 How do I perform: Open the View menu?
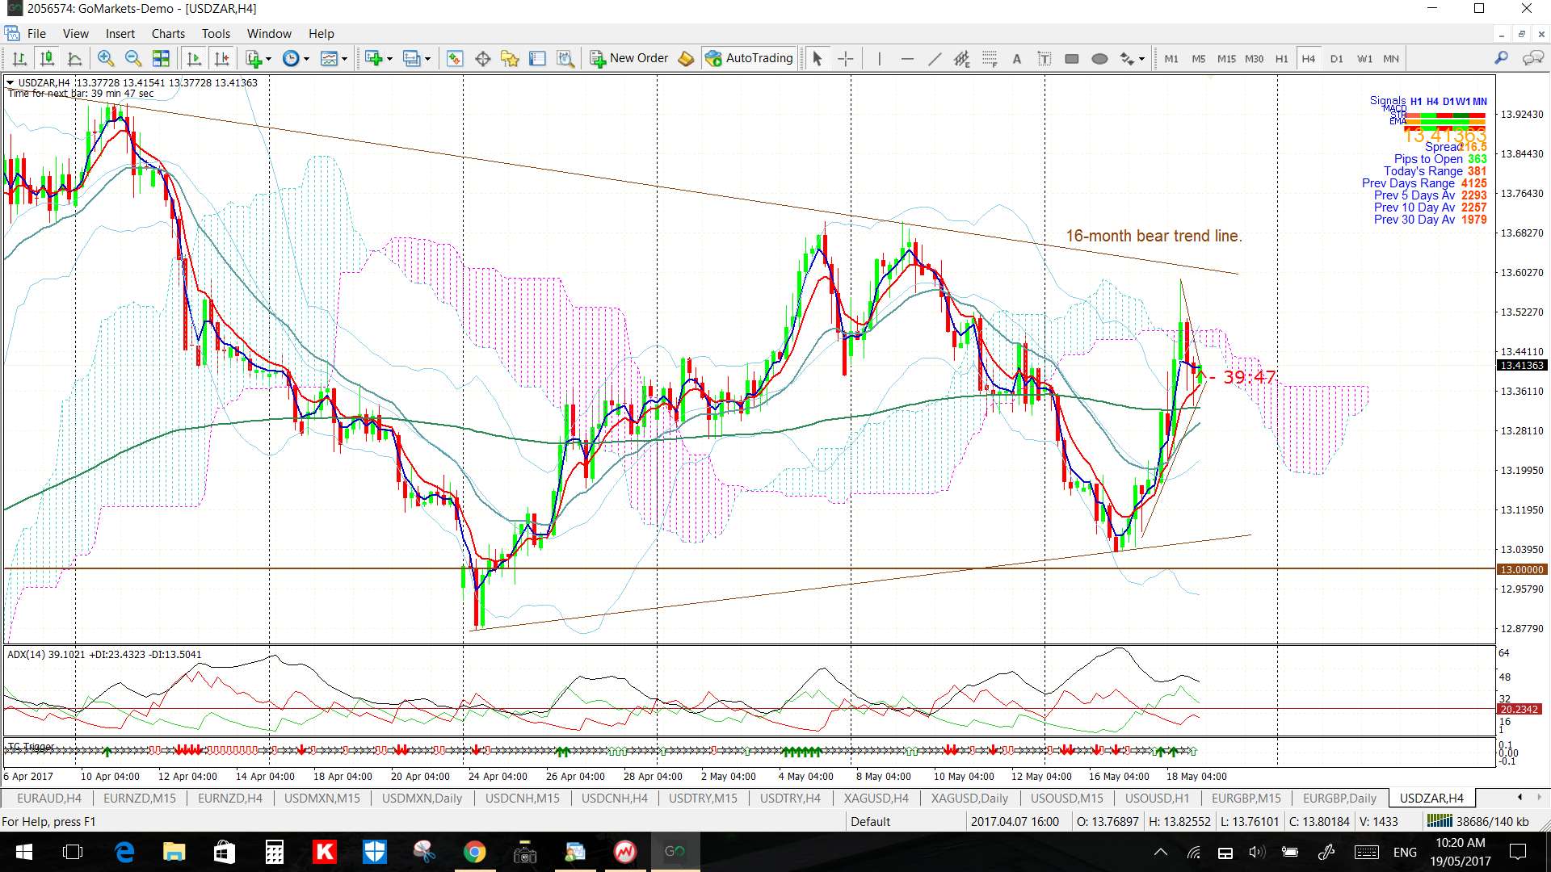pyautogui.click(x=76, y=34)
